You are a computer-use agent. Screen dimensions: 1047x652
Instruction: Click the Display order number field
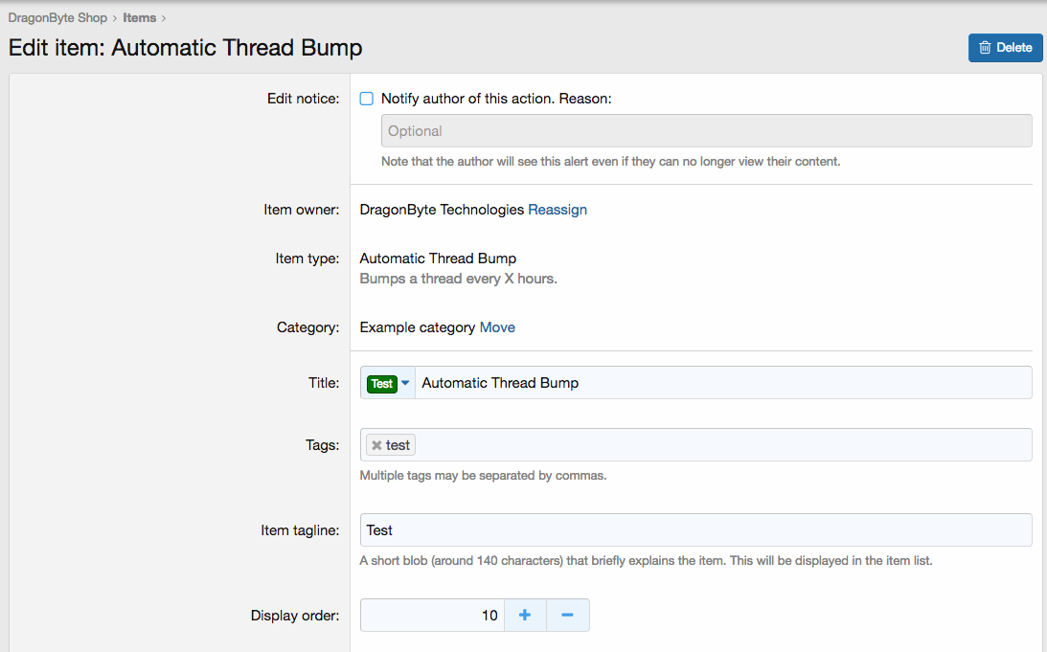(431, 616)
